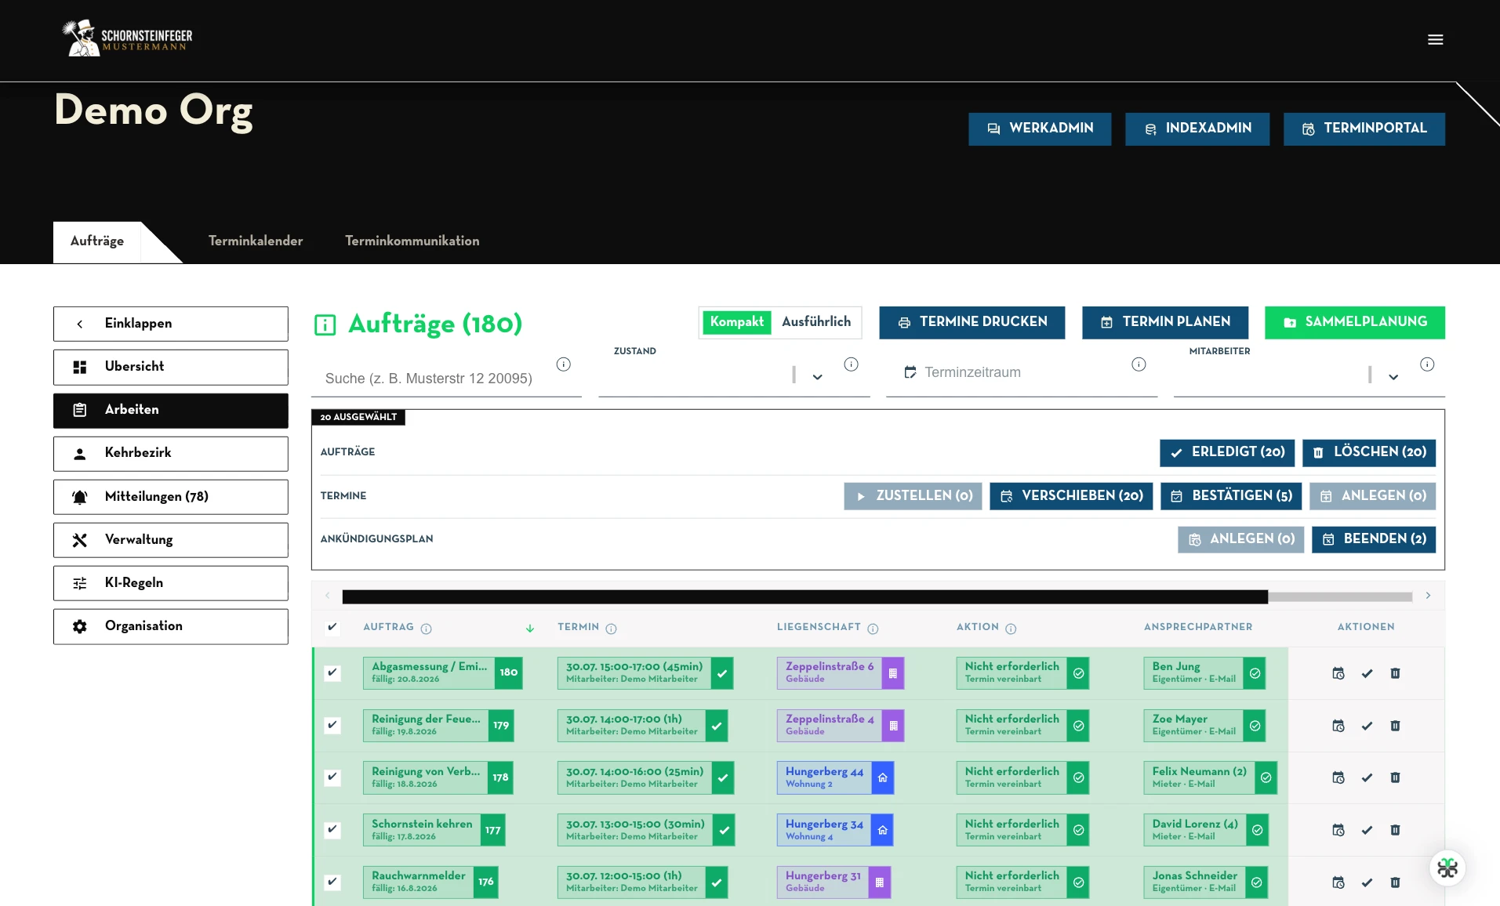Click TERMINE DRUCKEN button
The image size is (1500, 906).
coord(972,322)
